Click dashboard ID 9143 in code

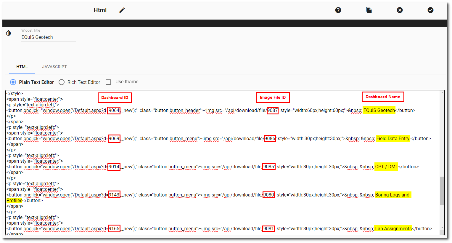[x=114, y=195]
